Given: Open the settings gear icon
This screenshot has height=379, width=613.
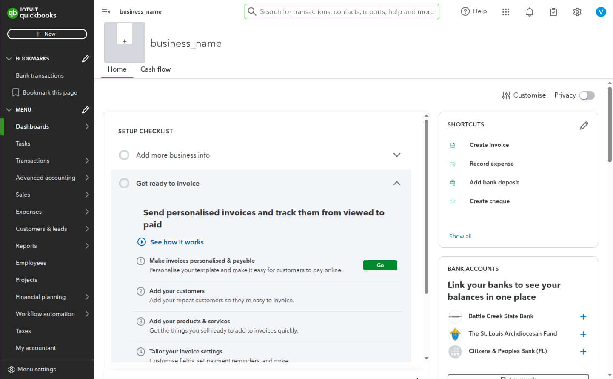Looking at the screenshot, I should pos(577,12).
